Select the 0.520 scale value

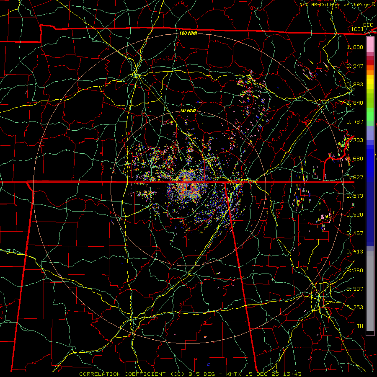[x=355, y=215]
